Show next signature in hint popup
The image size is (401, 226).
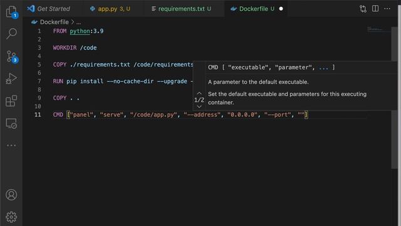(x=199, y=106)
